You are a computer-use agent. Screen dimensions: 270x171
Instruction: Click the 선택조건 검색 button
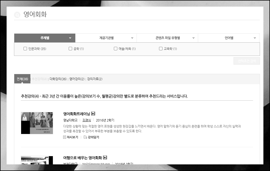coord(247,61)
